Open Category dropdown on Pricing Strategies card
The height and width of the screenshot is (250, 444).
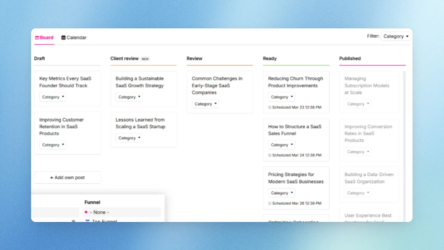(x=282, y=193)
